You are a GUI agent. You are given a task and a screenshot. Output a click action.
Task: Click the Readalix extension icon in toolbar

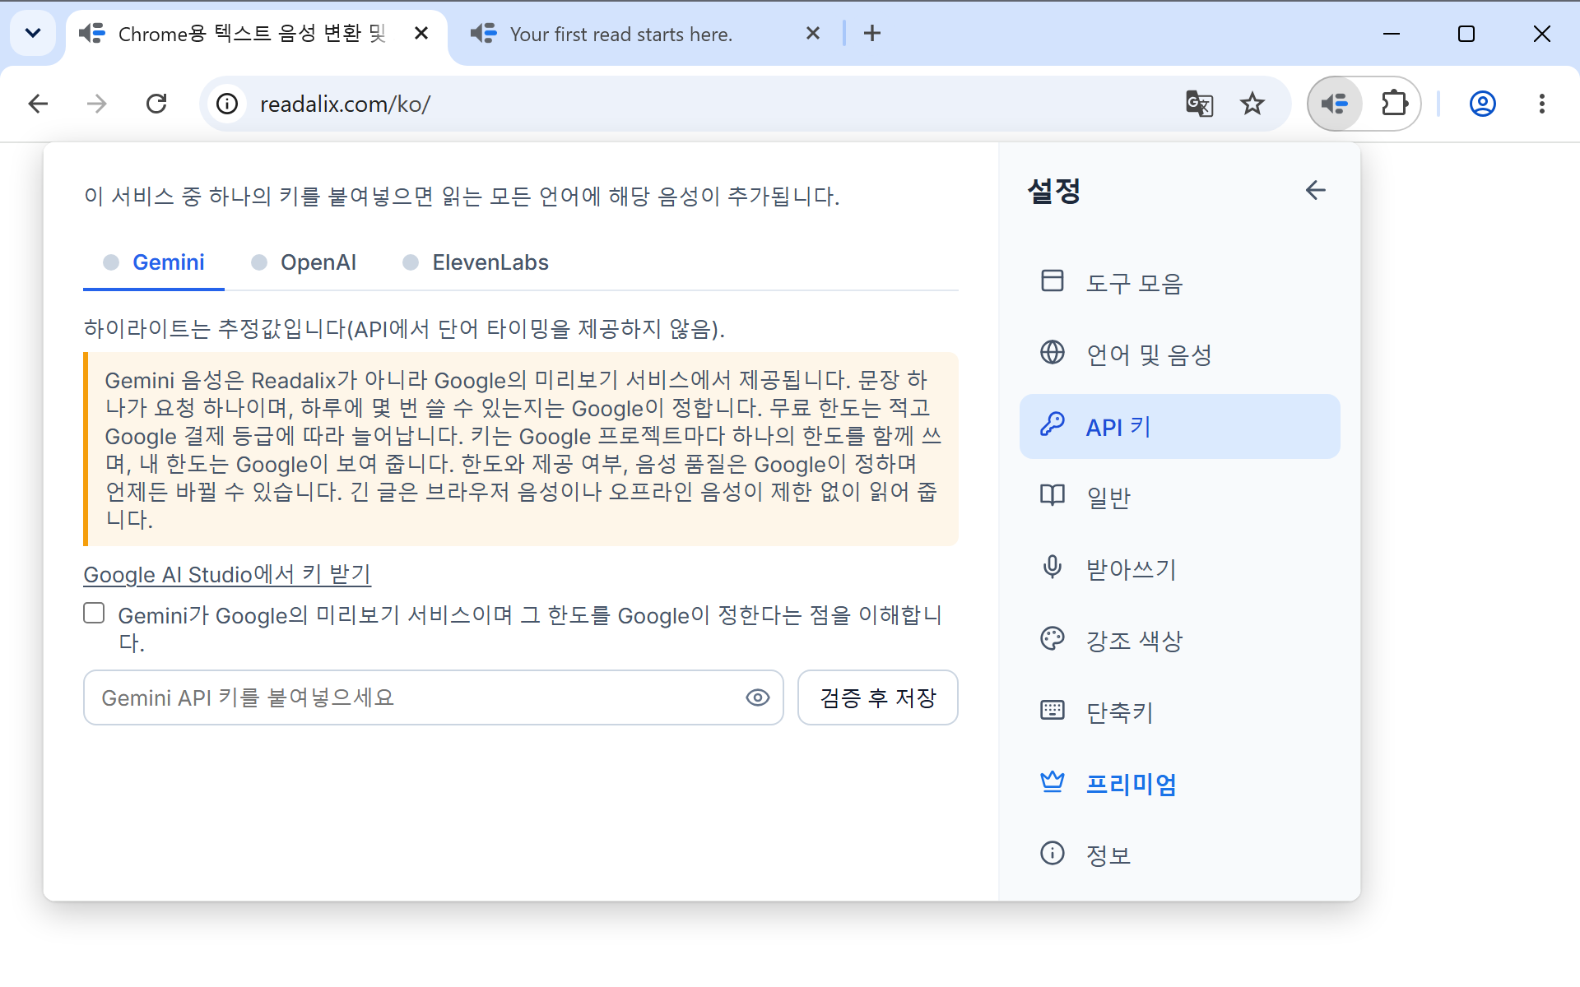[1335, 104]
